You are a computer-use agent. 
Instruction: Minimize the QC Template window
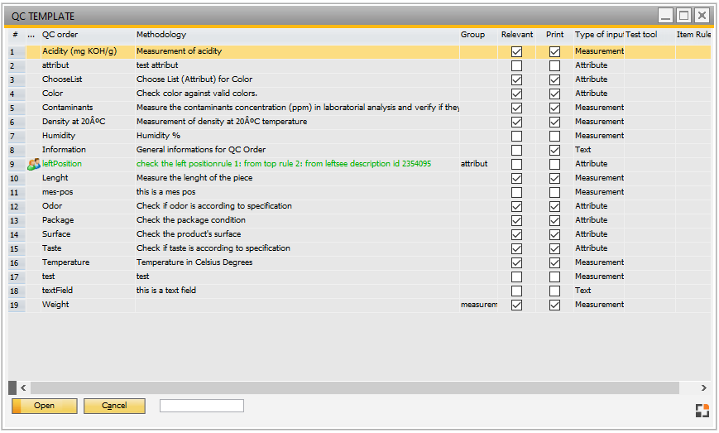click(x=665, y=15)
